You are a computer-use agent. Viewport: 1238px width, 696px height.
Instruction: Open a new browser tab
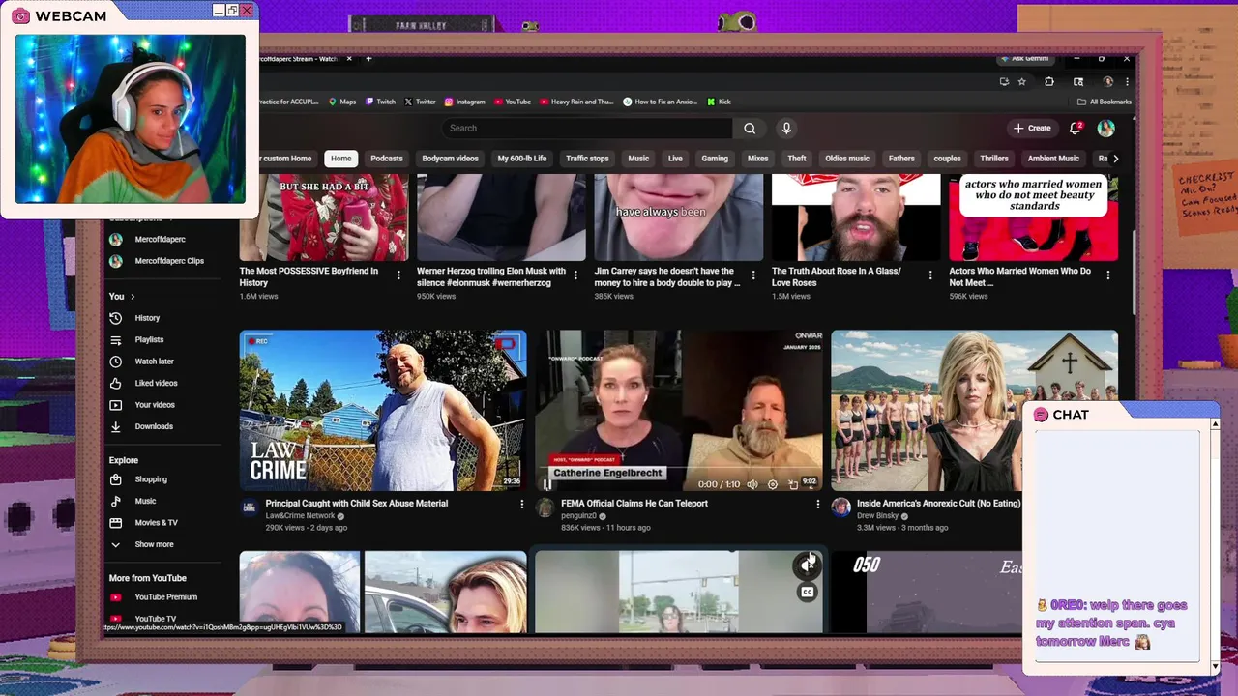point(368,59)
